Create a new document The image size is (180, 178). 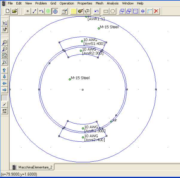[x=7, y=11]
